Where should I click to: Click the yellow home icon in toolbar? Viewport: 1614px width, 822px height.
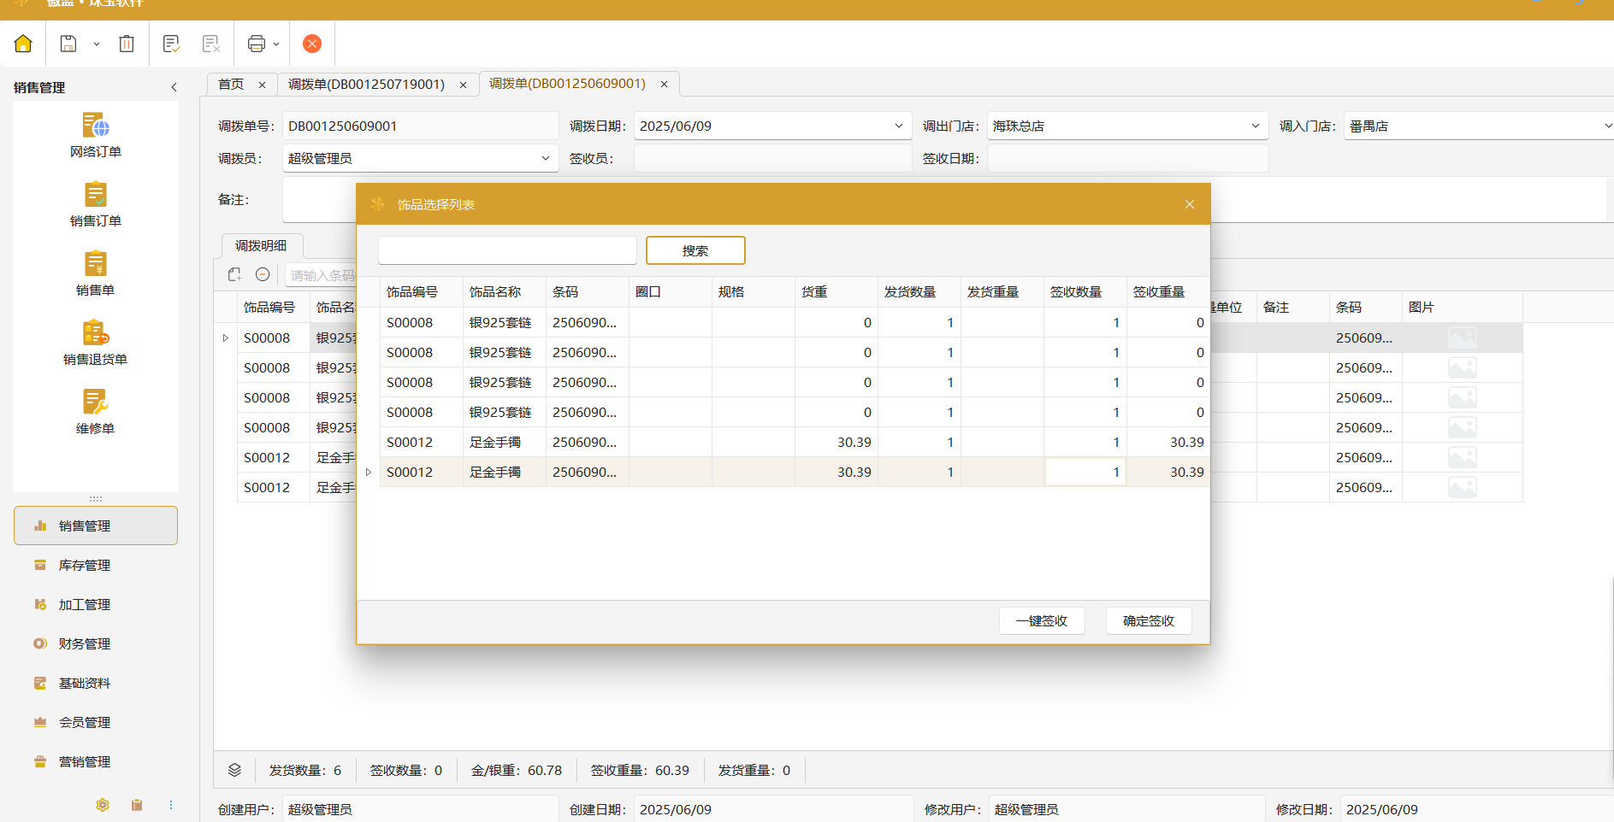[23, 44]
